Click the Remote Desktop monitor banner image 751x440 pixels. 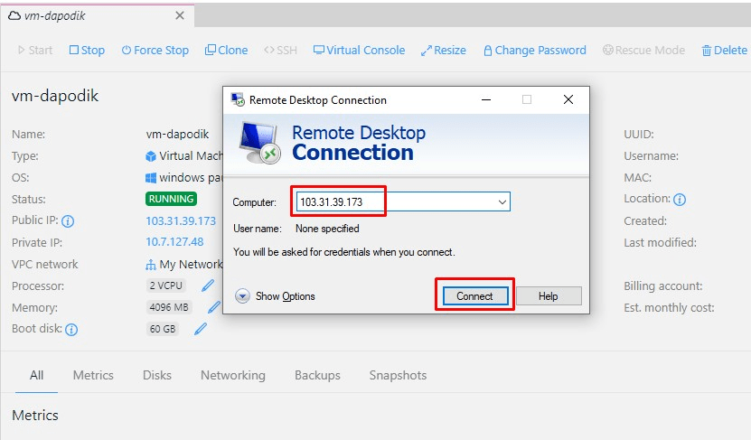[x=260, y=143]
